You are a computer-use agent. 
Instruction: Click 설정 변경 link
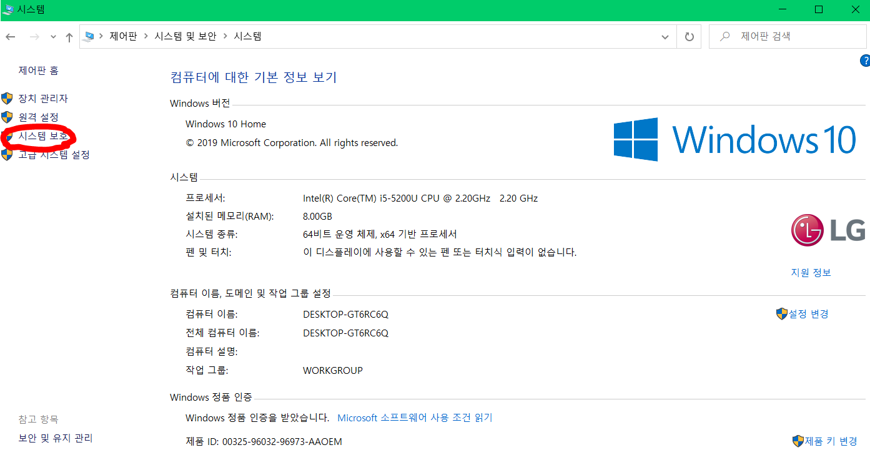(x=808, y=313)
